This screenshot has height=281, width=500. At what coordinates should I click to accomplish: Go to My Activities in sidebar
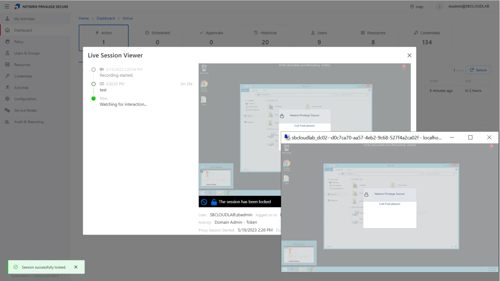pyautogui.click(x=24, y=19)
